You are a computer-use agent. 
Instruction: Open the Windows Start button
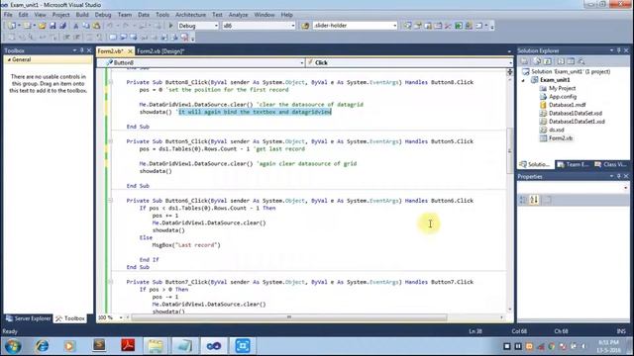coord(13,346)
